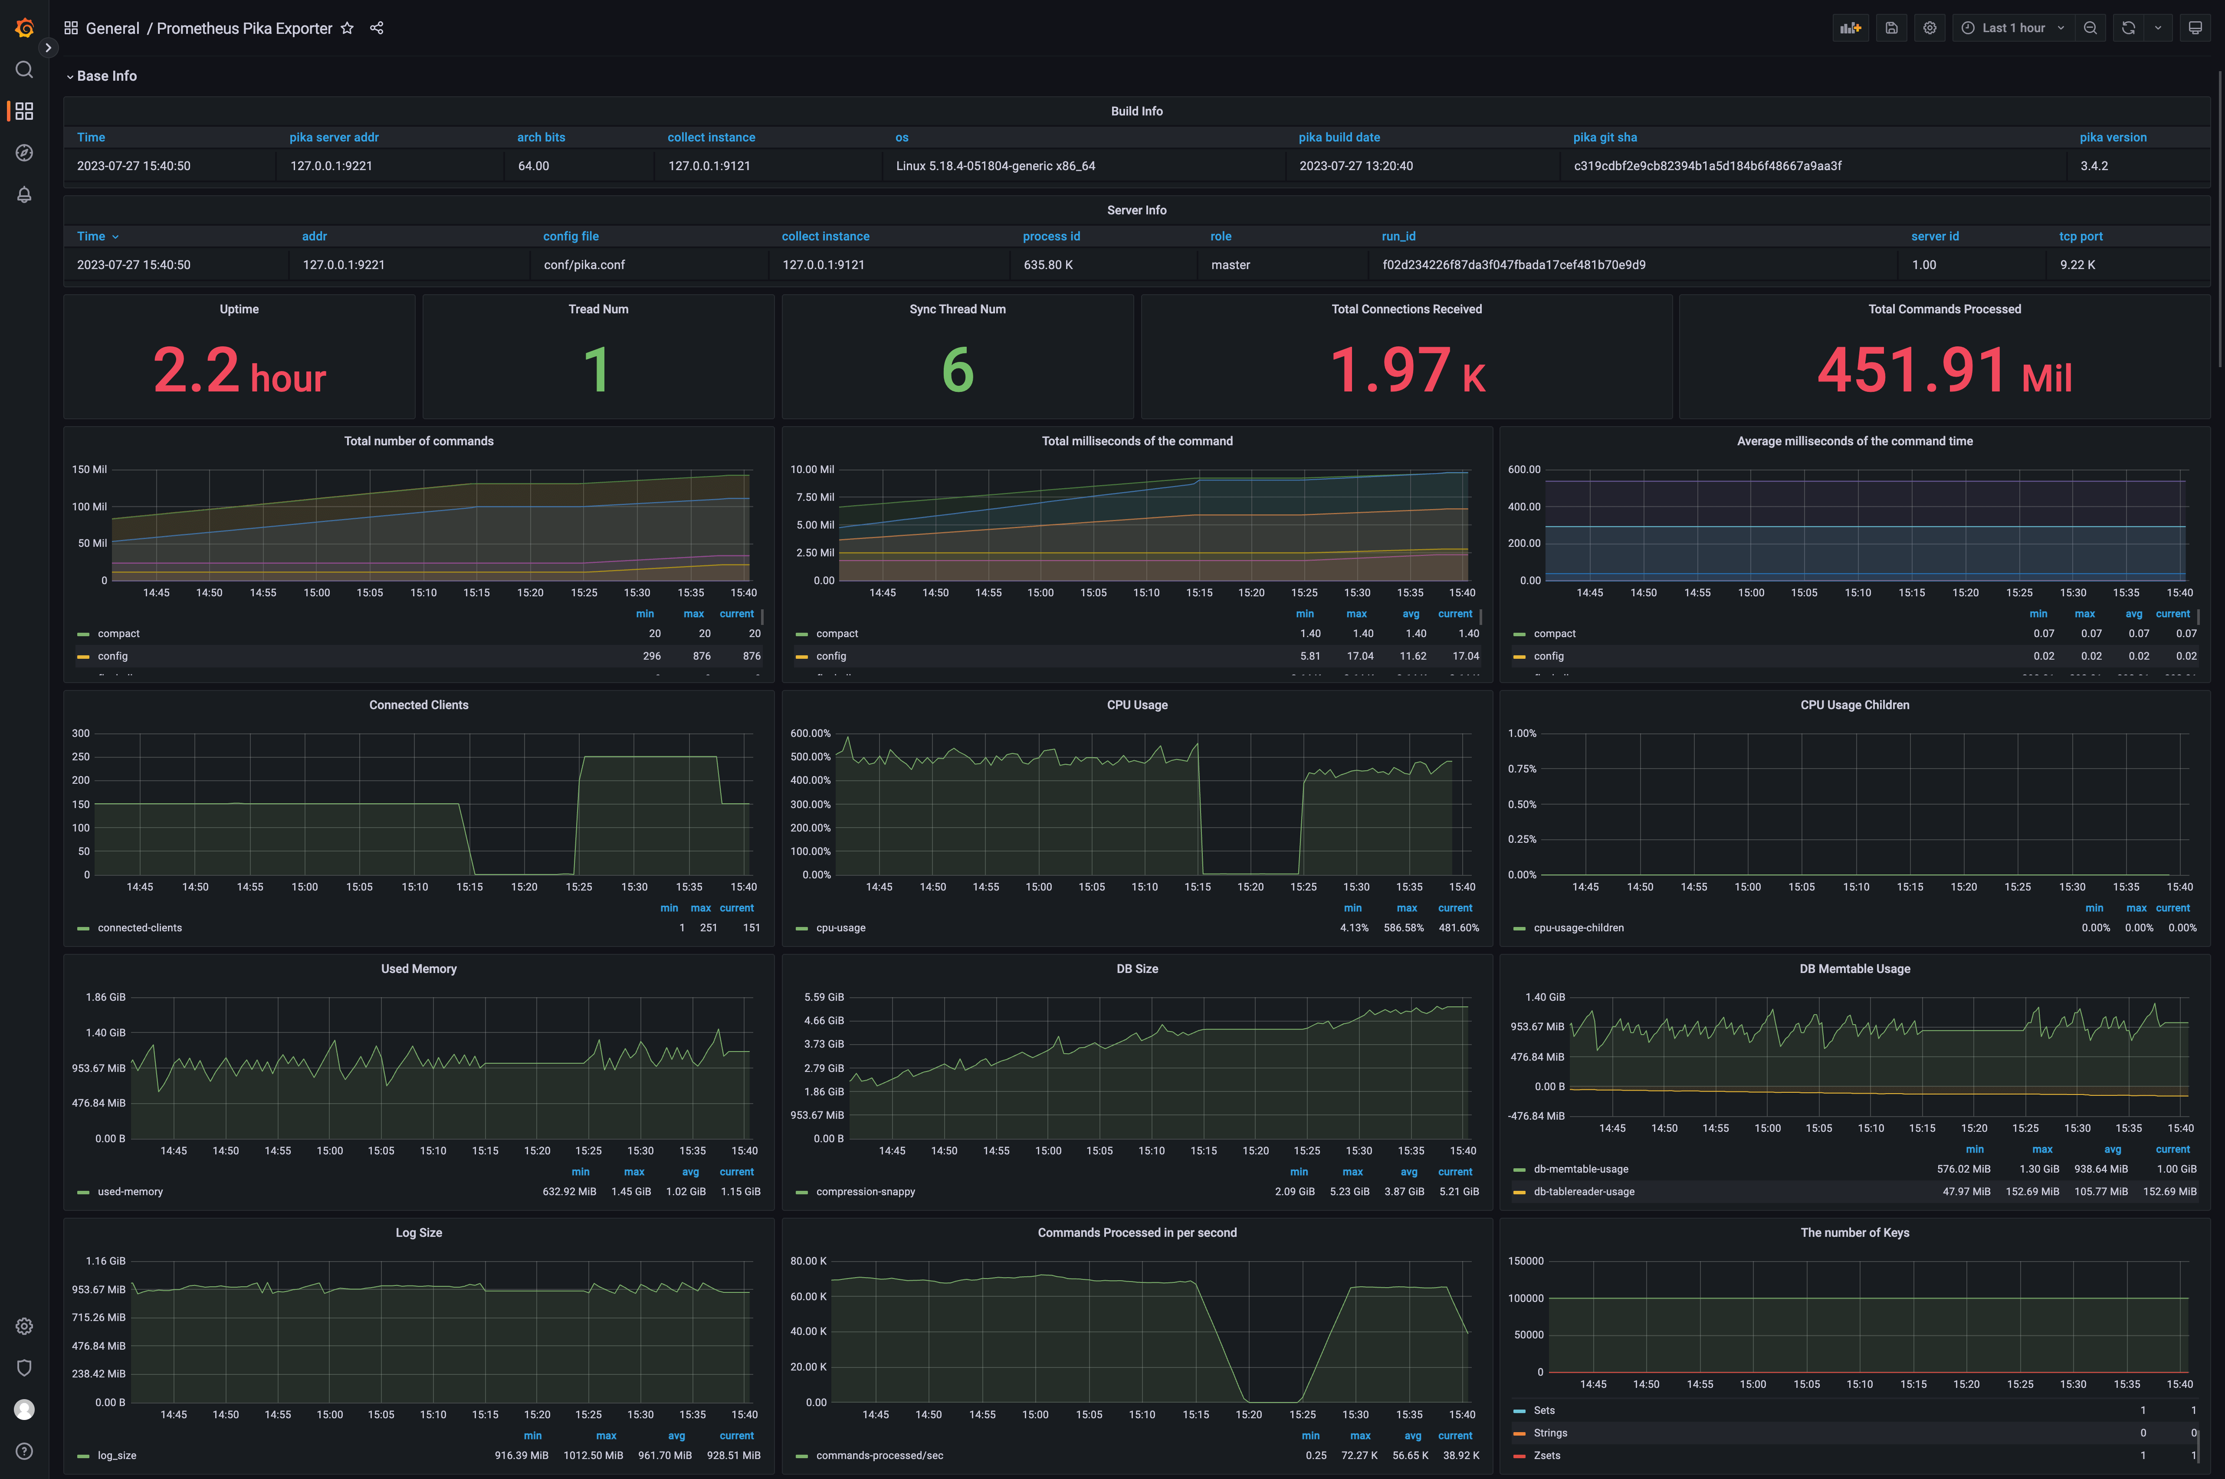Refresh the dashboard
Image resolution: width=2225 pixels, height=1479 pixels.
[2128, 28]
